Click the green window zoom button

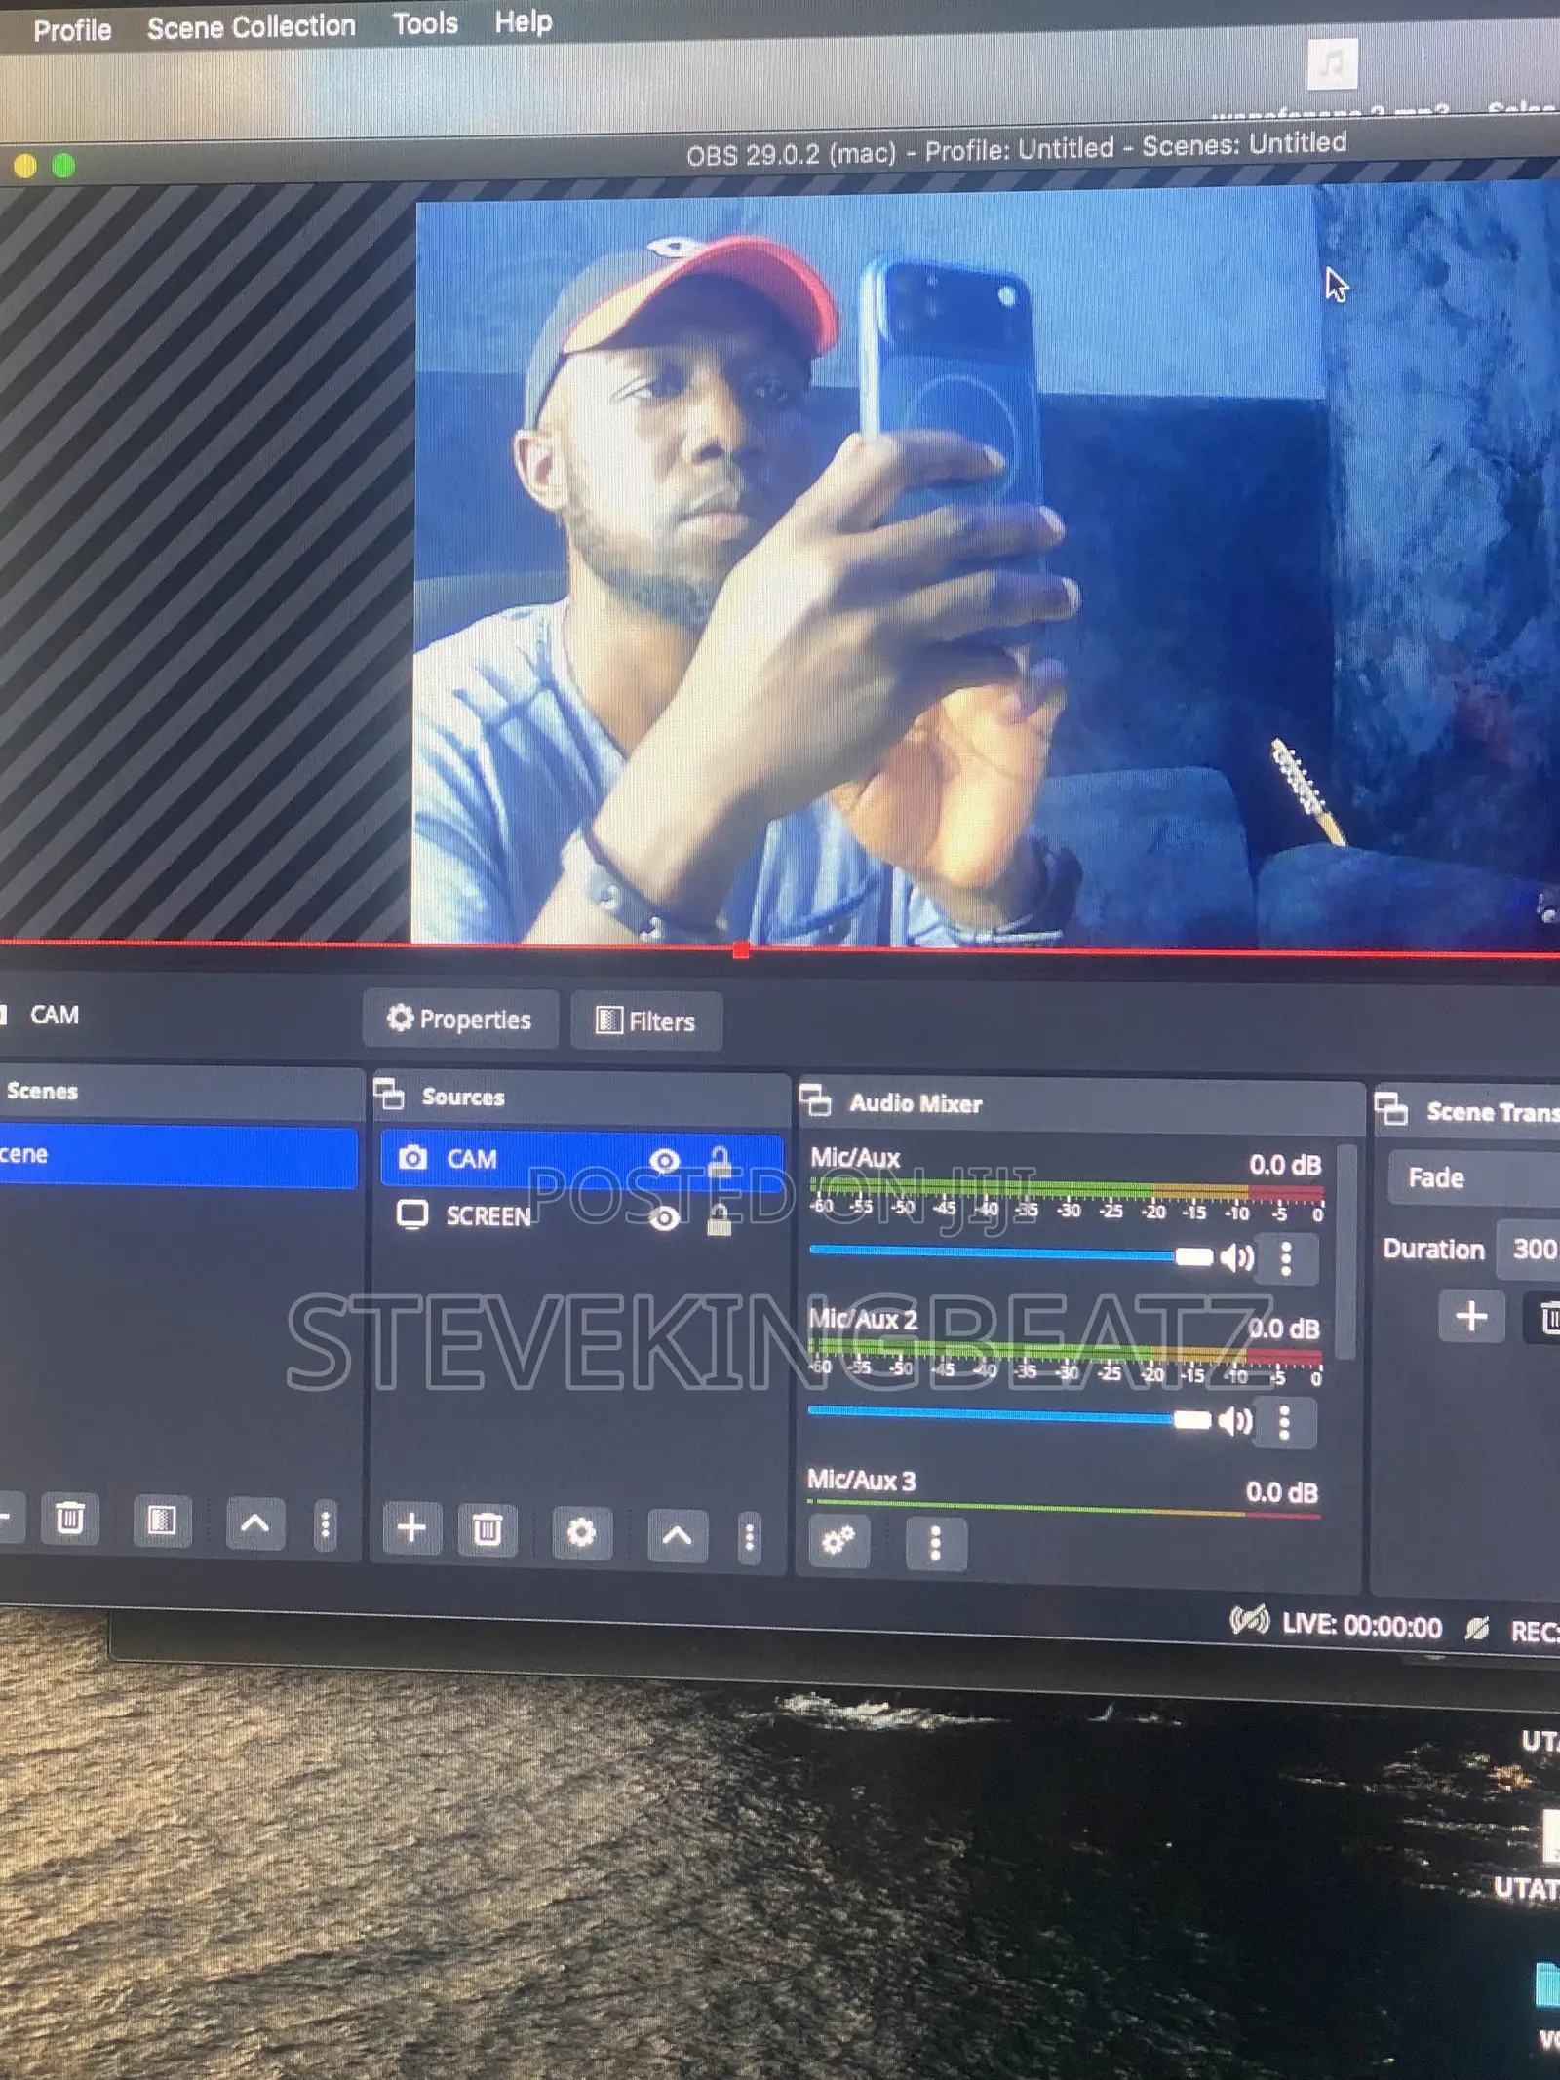[x=63, y=166]
